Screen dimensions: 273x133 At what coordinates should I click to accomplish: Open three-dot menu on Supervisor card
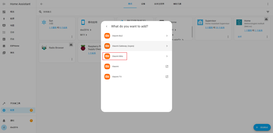228,37
